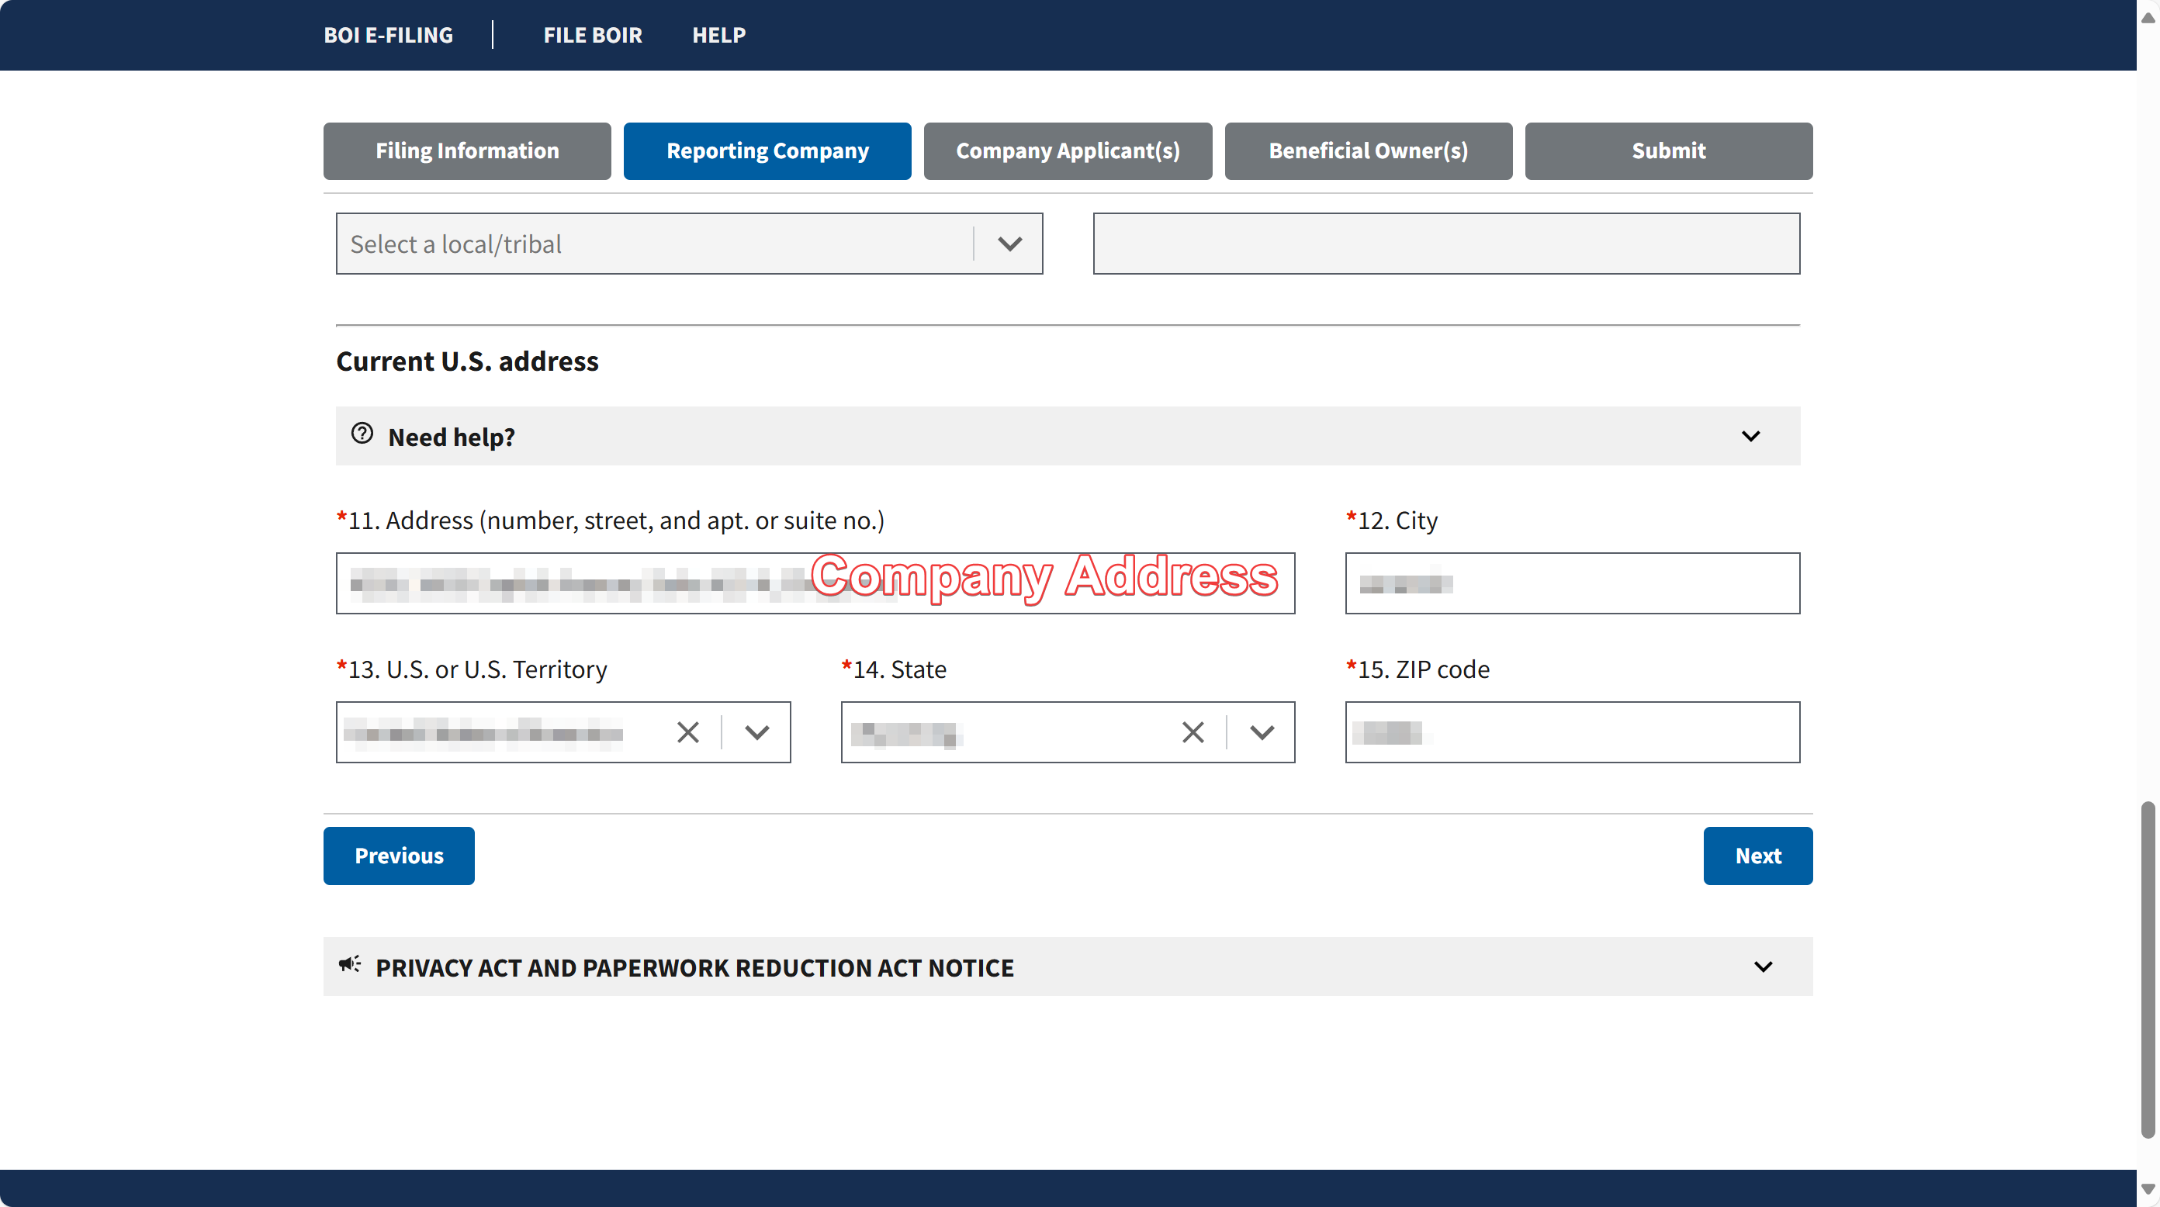2160x1207 pixels.
Task: Open the State dropdown arrow
Action: tap(1262, 732)
